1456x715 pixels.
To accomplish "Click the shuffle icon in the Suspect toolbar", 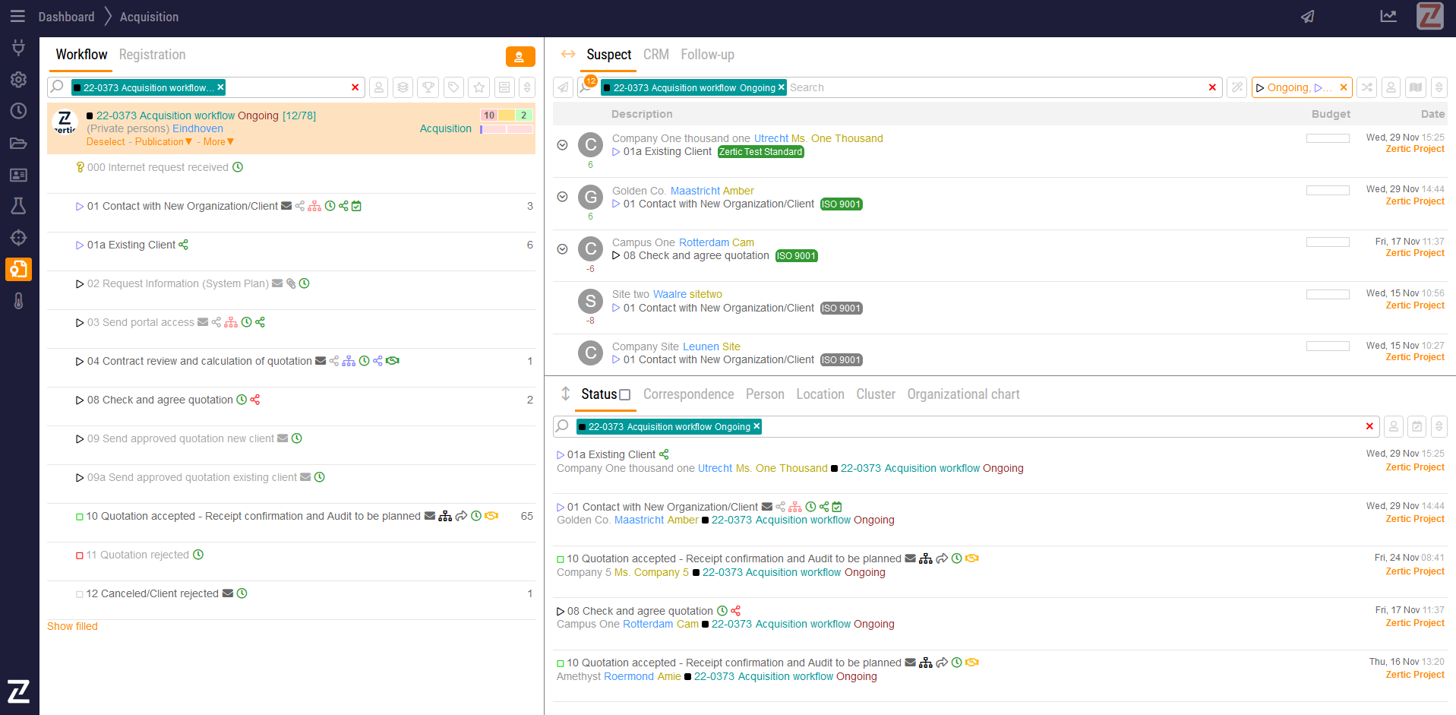I will click(x=1367, y=87).
